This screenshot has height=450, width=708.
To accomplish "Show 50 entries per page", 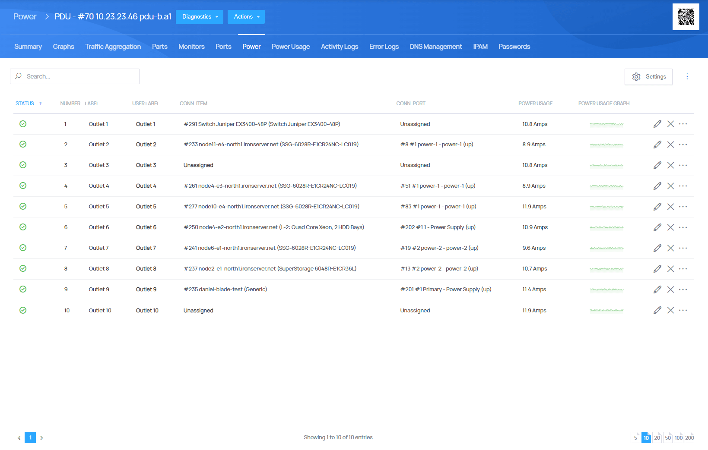I will [668, 437].
